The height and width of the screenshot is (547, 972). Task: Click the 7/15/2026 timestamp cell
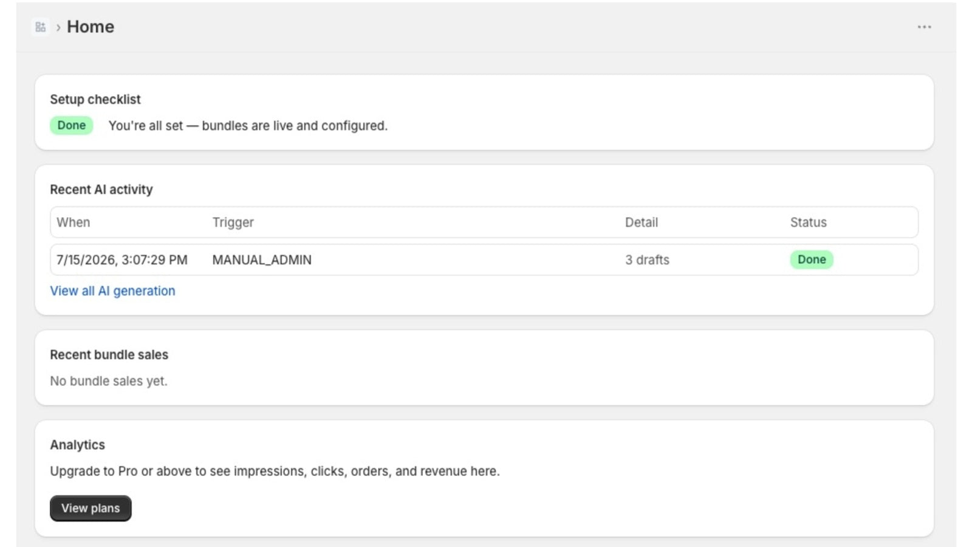click(x=122, y=260)
